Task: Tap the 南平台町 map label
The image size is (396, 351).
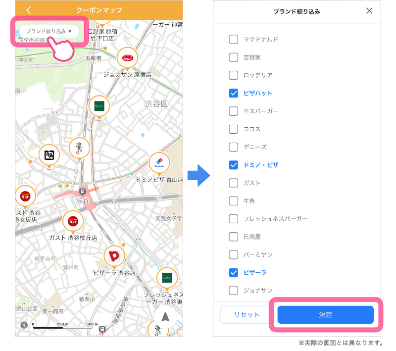Action: click(45, 258)
